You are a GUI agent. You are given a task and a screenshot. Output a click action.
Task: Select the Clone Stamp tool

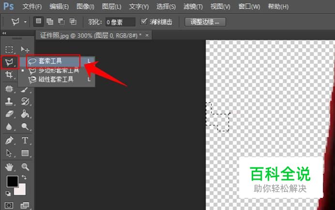coord(9,101)
